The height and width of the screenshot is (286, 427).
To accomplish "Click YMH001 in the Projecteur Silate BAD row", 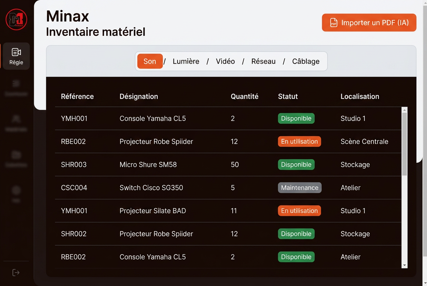I will [x=74, y=211].
